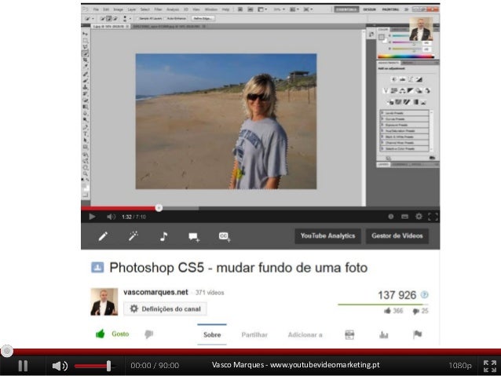Switch to the Sobre tab
This screenshot has width=501, height=376.
tap(212, 334)
